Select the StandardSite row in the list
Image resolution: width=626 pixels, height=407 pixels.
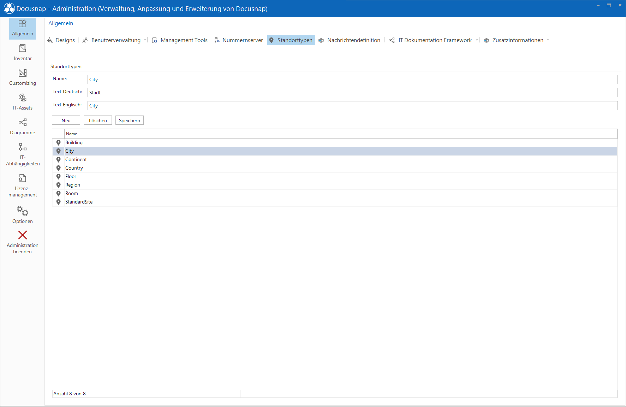[x=335, y=202]
